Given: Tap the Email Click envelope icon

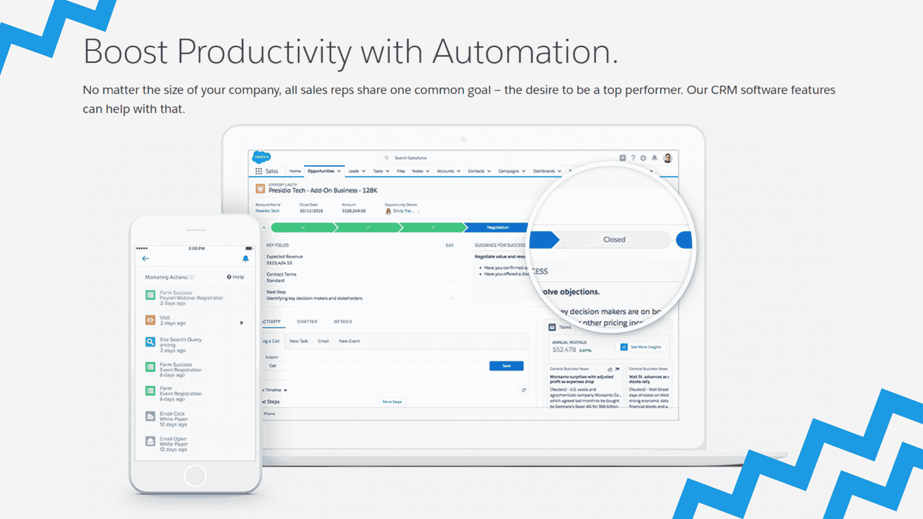Looking at the screenshot, I should [x=150, y=416].
